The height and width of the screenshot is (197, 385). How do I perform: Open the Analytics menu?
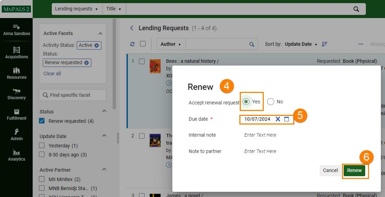coord(16,155)
